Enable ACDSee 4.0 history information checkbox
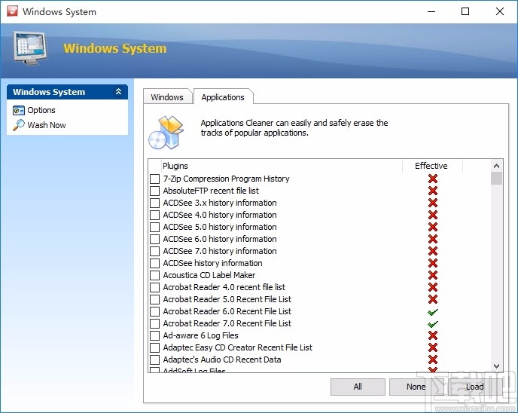Screen dimensions: 518x413 point(154,215)
